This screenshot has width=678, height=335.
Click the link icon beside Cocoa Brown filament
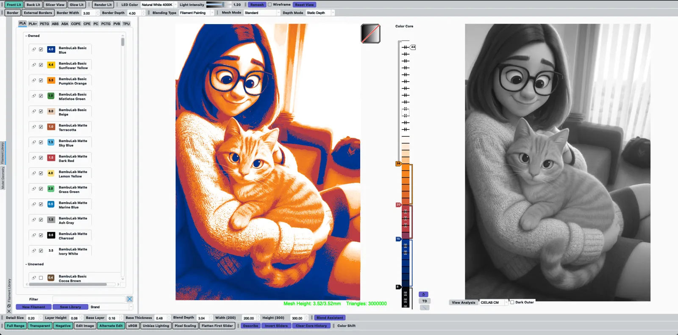click(x=34, y=278)
